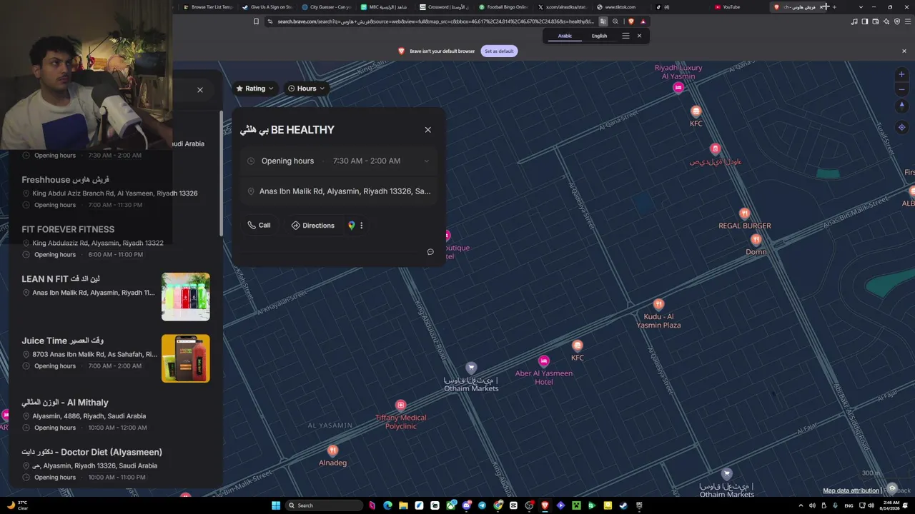
Task: Switch translation to English tab
Action: point(599,36)
